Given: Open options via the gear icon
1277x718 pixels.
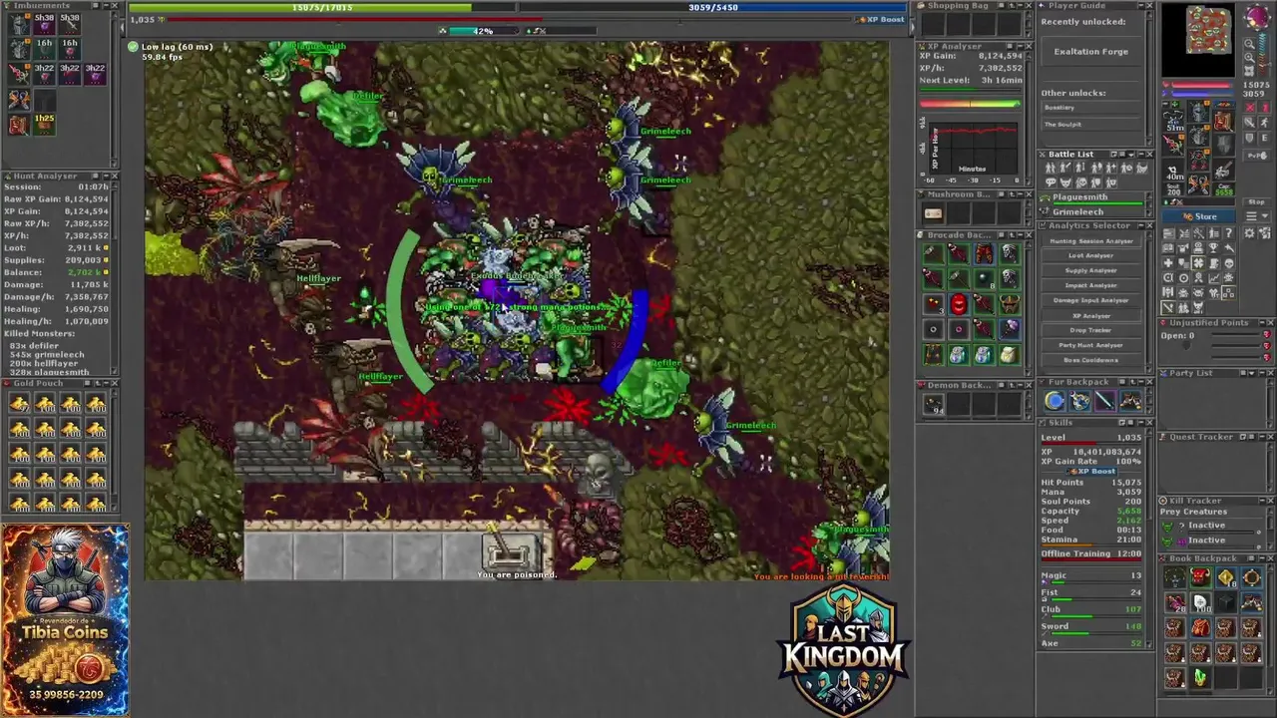Looking at the screenshot, I should pos(1249,233).
